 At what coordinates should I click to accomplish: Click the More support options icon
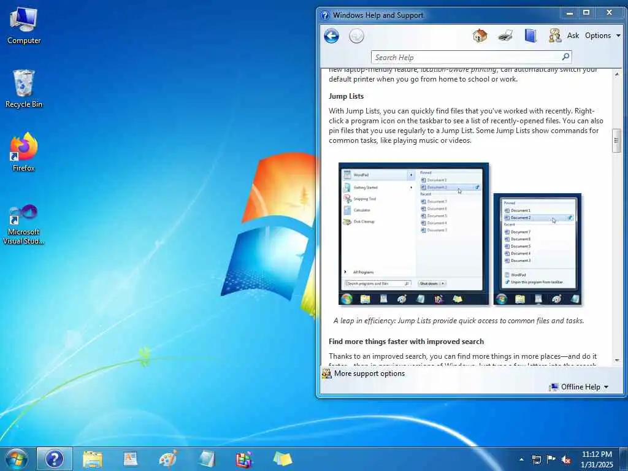click(x=327, y=373)
